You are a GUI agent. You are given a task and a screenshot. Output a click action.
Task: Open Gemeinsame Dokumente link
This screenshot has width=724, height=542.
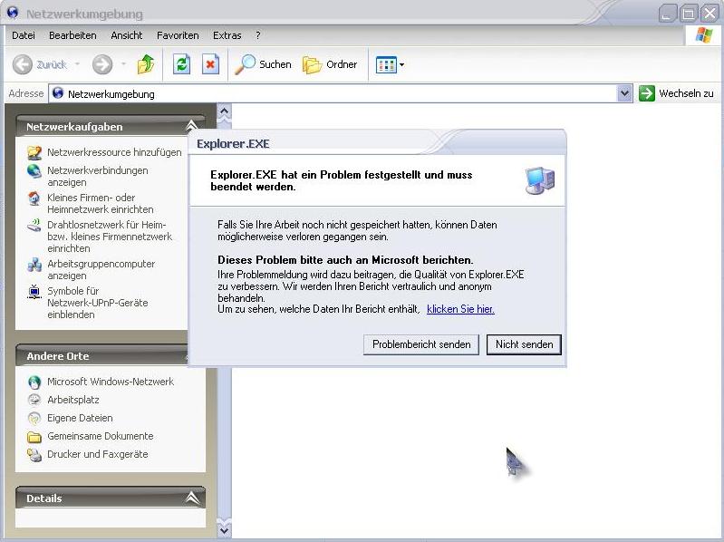[101, 436]
